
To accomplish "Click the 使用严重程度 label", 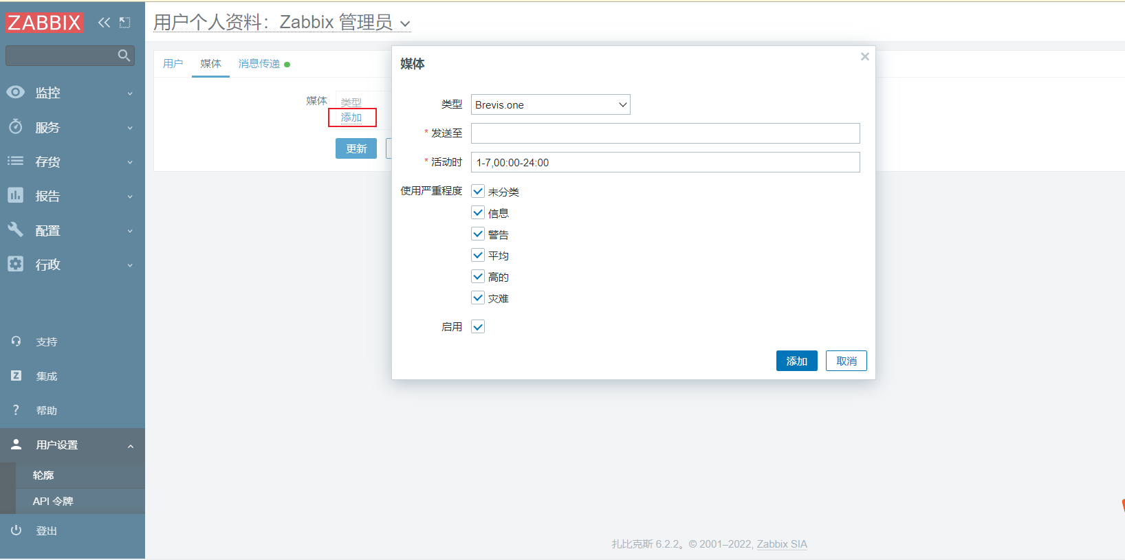I will click(431, 191).
